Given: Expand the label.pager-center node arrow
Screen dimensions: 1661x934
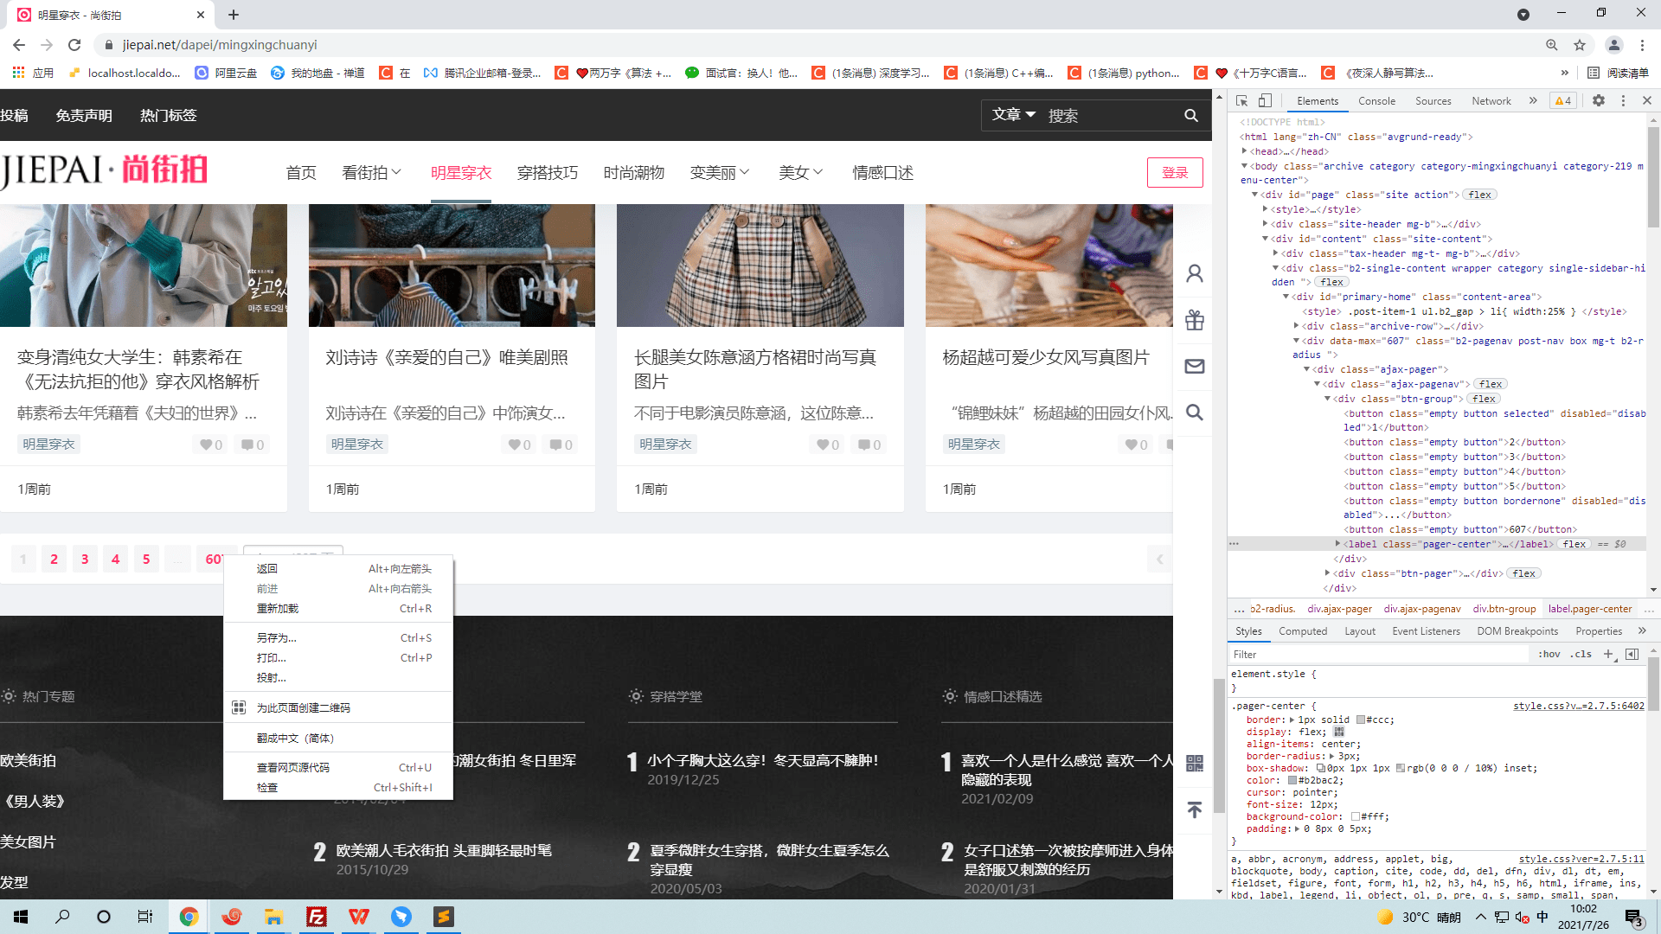Looking at the screenshot, I should point(1337,544).
